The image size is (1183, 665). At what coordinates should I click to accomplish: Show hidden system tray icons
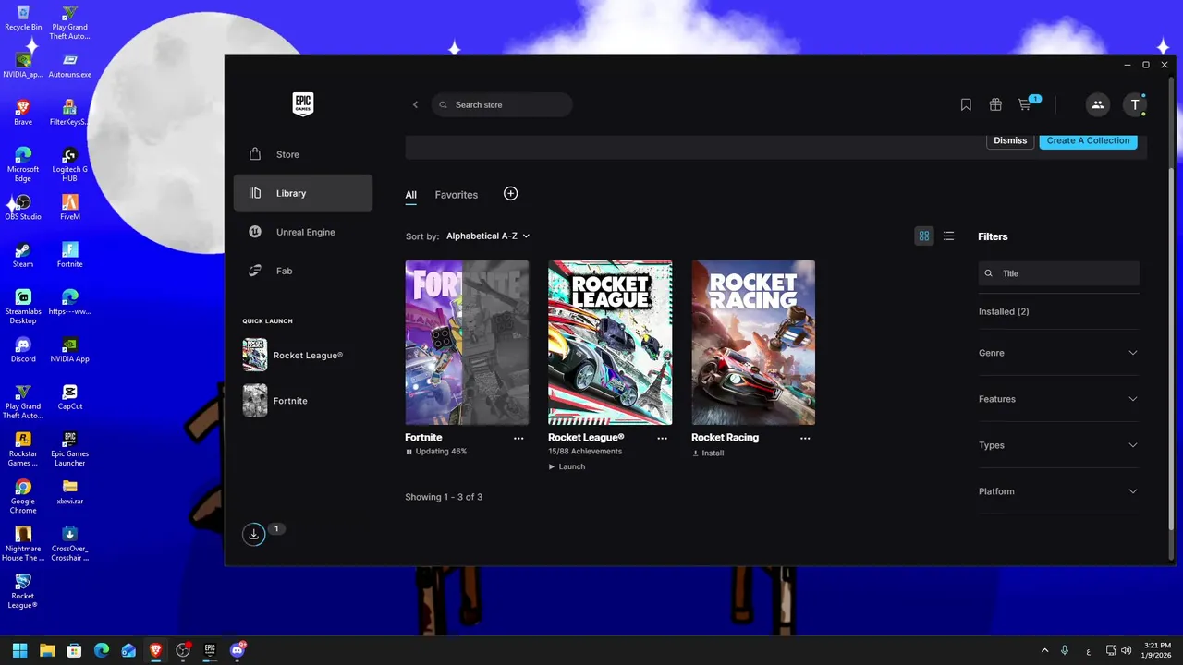coord(1045,650)
